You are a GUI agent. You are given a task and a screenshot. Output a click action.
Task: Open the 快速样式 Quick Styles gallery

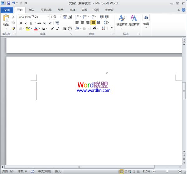click(122, 22)
